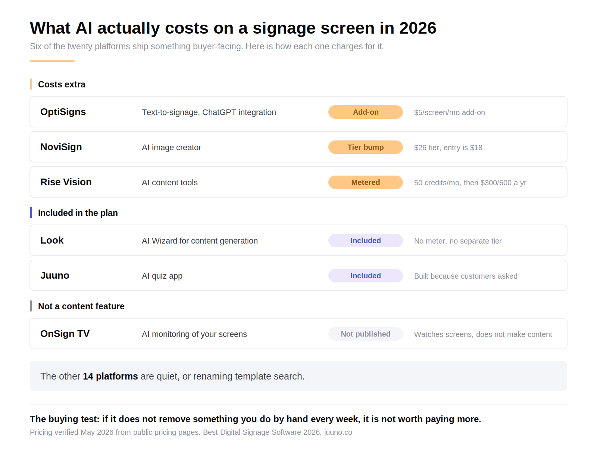Select 'AI quiz app' description
Viewport: 597px width, 449px height.
click(x=162, y=276)
